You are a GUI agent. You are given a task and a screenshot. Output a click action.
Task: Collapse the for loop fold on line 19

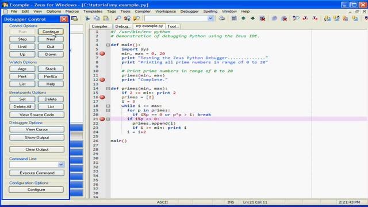click(108, 110)
